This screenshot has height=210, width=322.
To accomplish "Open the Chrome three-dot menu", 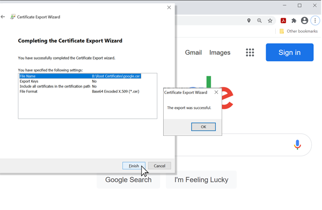I will [315, 20].
